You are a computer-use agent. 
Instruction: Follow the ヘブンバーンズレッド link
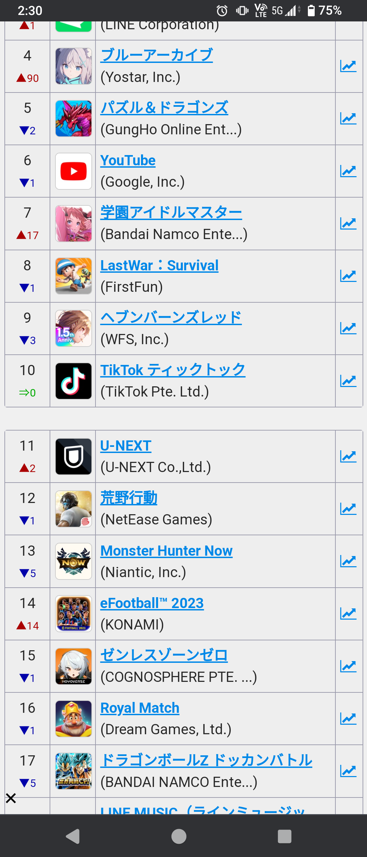pyautogui.click(x=171, y=318)
